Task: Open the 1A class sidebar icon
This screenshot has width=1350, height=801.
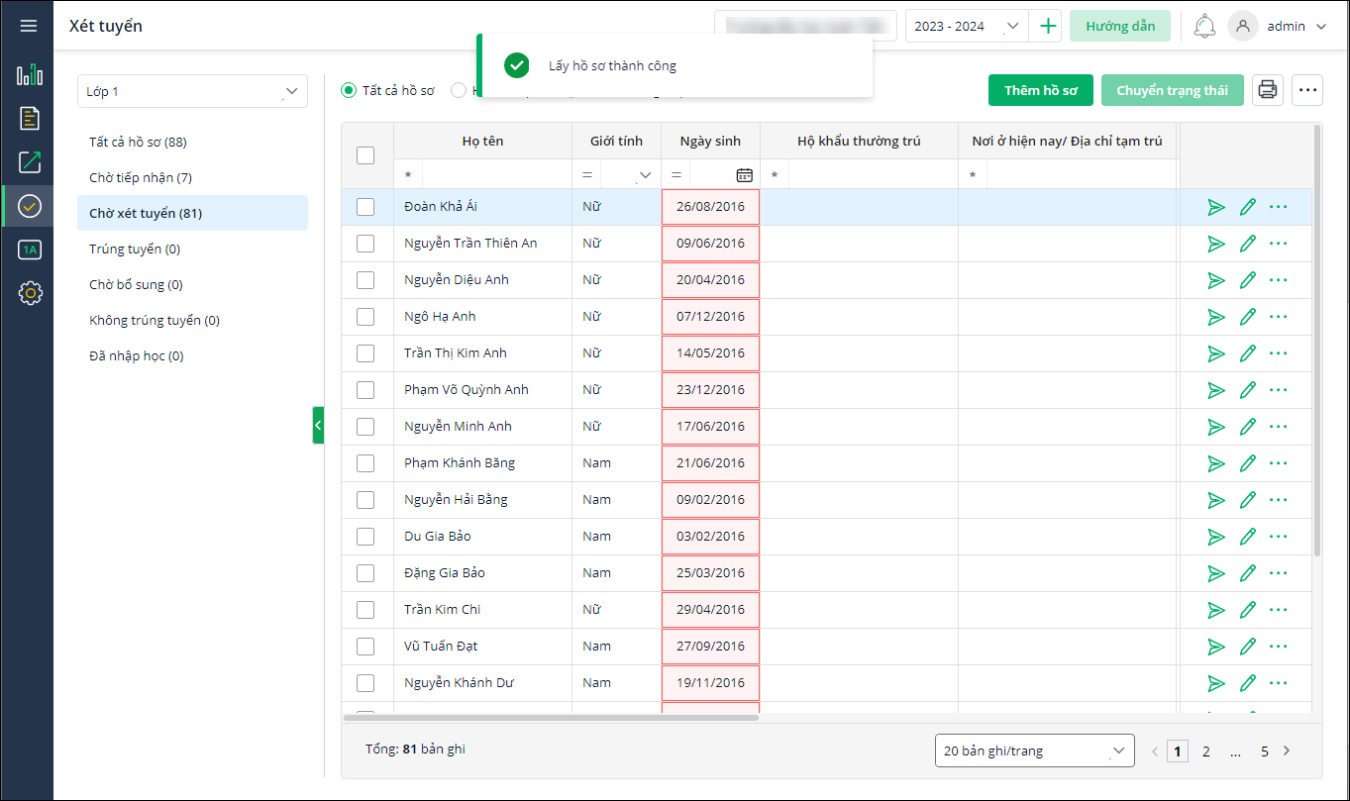Action: (30, 250)
